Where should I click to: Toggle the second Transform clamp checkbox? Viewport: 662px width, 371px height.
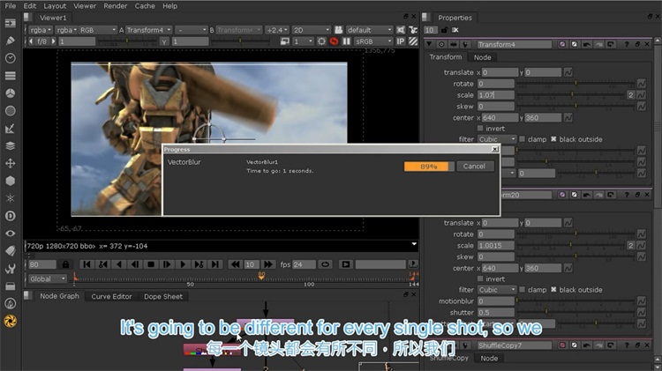(x=523, y=290)
